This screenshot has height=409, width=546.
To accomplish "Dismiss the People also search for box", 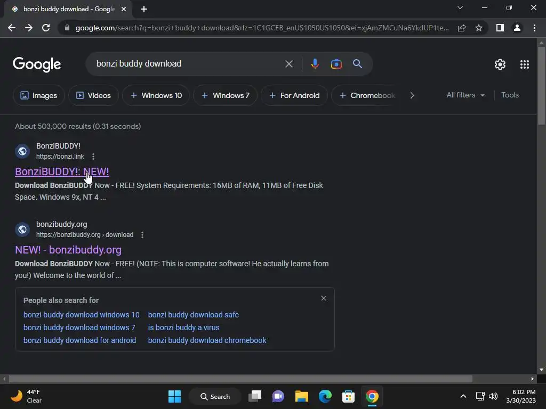I will (324, 298).
